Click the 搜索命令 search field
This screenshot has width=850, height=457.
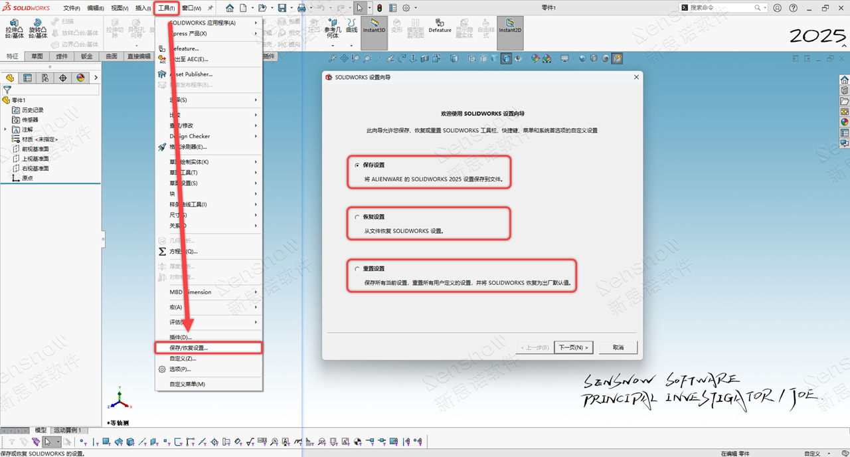click(x=721, y=8)
